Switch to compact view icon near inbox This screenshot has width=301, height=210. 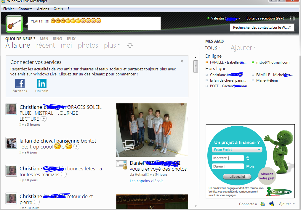click(x=292, y=18)
